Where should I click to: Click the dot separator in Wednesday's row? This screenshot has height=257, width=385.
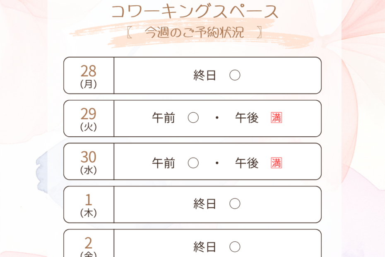[x=217, y=163]
